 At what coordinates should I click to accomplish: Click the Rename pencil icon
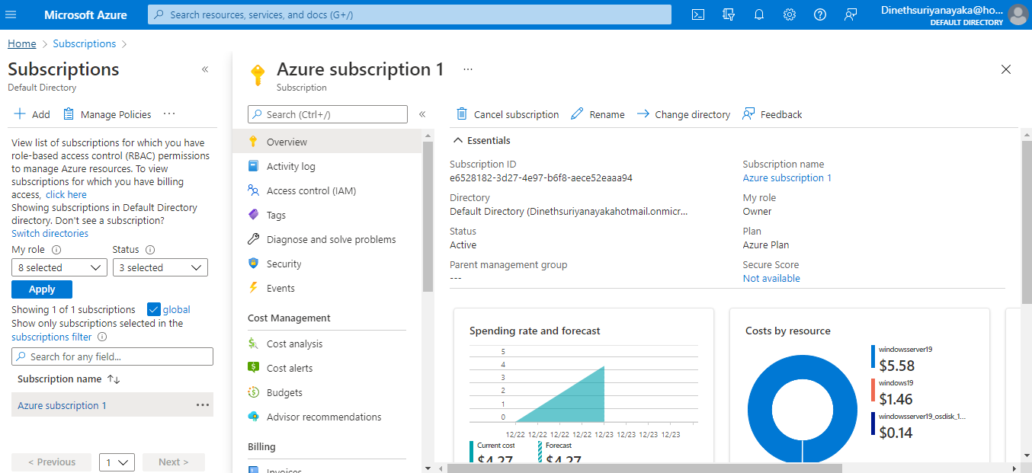tap(577, 114)
